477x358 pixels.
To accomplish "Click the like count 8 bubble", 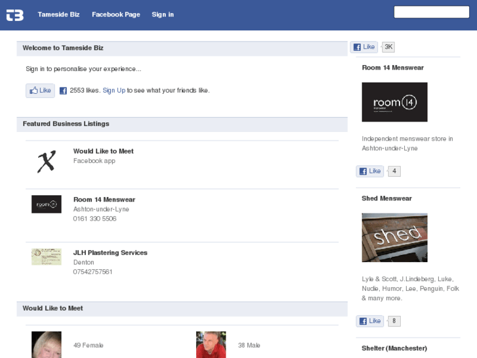I will click(x=394, y=321).
